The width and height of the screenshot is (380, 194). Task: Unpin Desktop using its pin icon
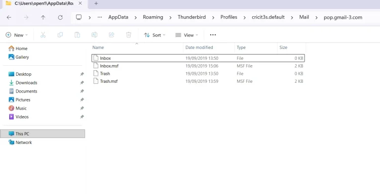82,74
